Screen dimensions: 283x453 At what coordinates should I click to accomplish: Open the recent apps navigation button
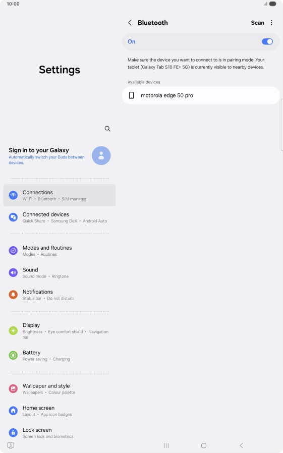point(166,445)
